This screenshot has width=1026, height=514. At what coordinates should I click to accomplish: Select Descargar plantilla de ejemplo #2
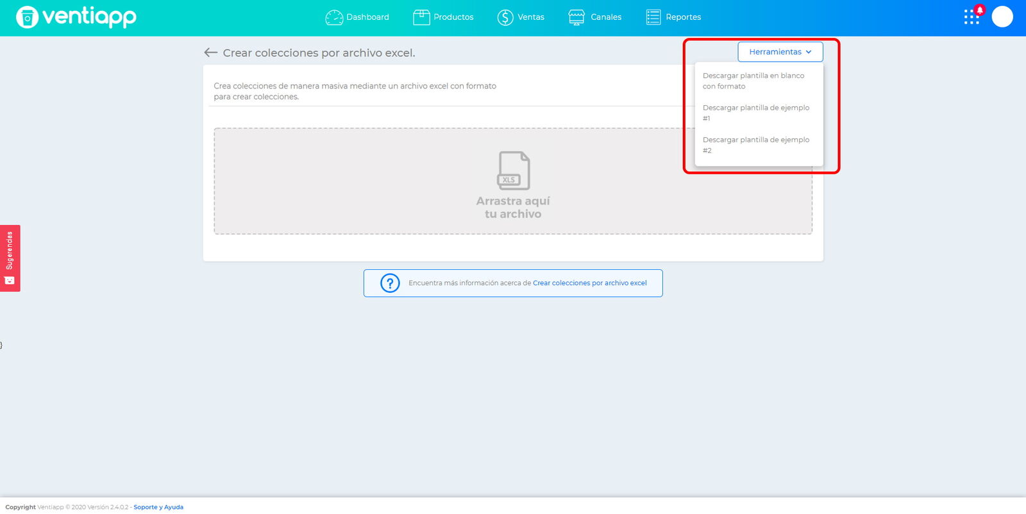(759, 145)
